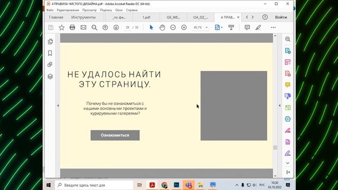Open the Файл menu
Image resolution: width=338 pixels, height=190 pixels.
50,10
